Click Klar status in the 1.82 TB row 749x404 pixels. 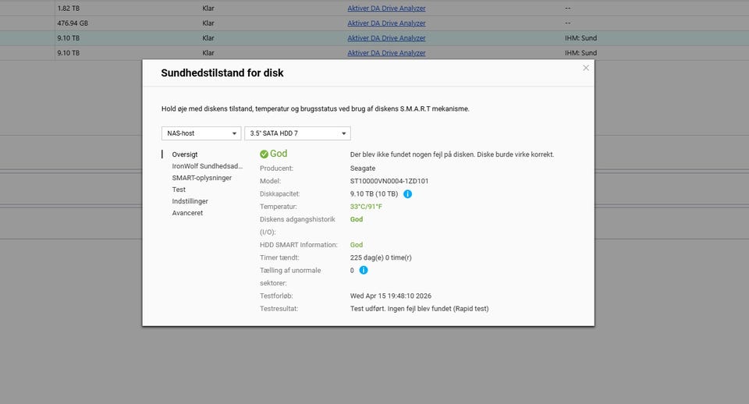click(x=208, y=8)
